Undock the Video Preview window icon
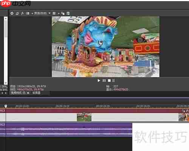The image size is (189, 151). point(24,93)
